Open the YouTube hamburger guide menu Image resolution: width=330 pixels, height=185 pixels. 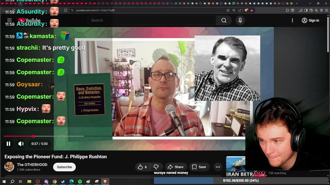pyautogui.click(x=9, y=20)
